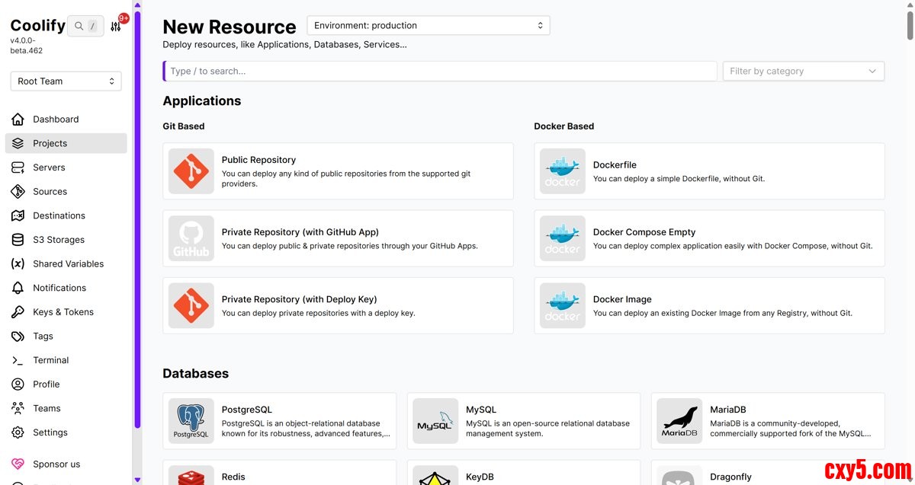
Task: Open the settings sliders icon with notification badge
Action: click(116, 27)
